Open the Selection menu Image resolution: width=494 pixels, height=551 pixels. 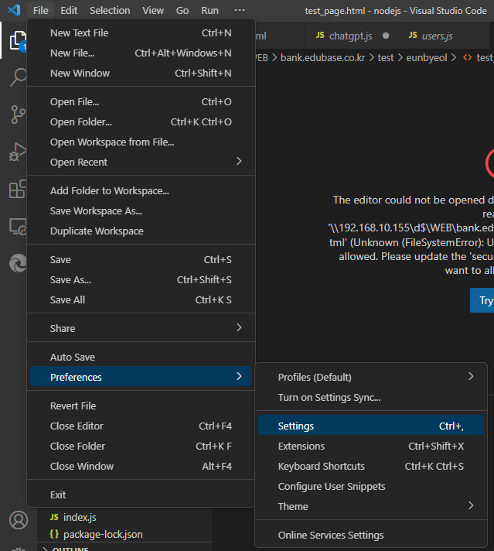pyautogui.click(x=110, y=11)
